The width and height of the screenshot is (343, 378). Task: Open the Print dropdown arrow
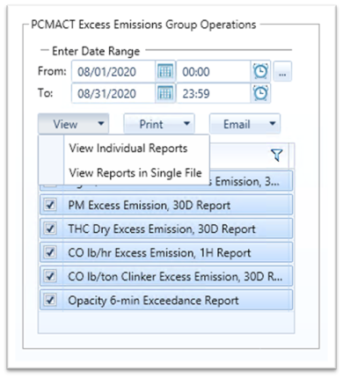pyautogui.click(x=186, y=124)
